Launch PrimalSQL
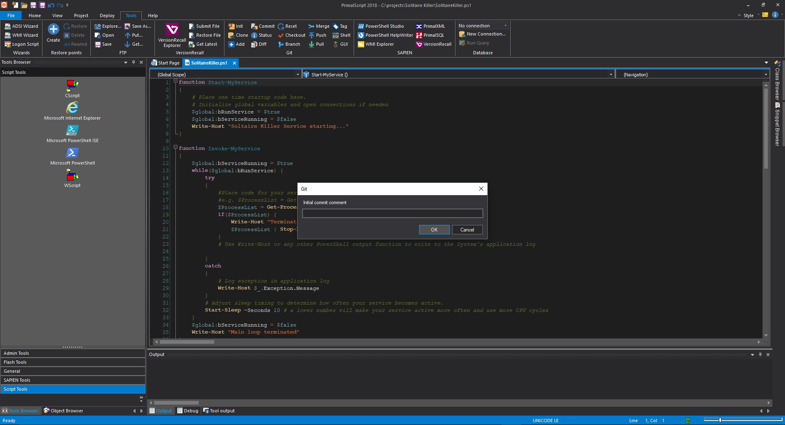Screen dimensions: 785x425 (430, 35)
